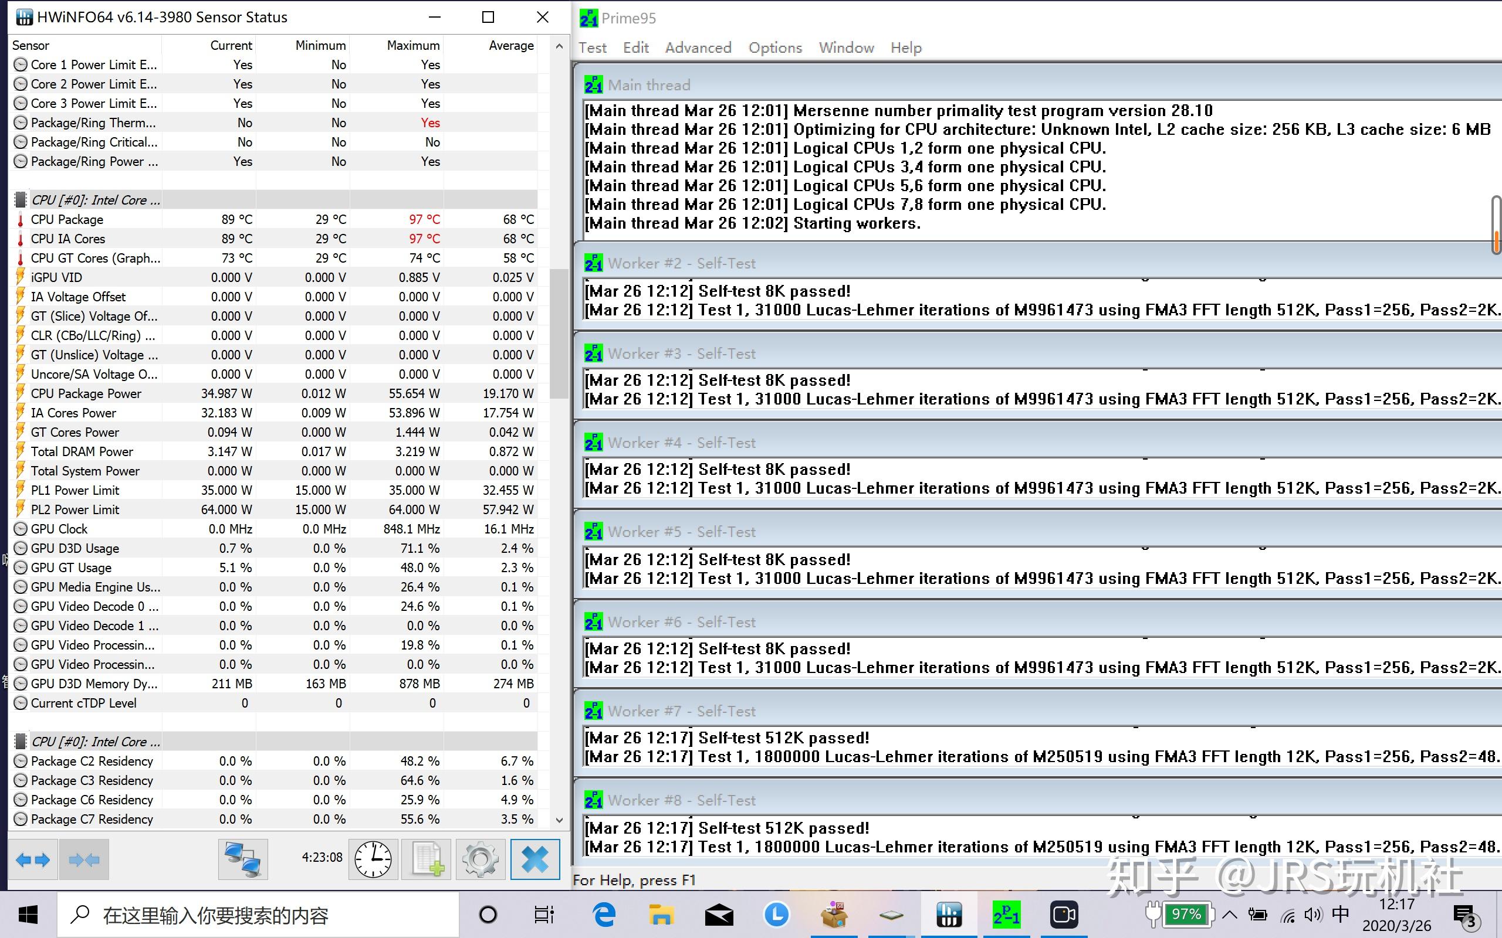Viewport: 1502px width, 938px height.
Task: Open the Test menu in Prime95
Action: tap(592, 47)
